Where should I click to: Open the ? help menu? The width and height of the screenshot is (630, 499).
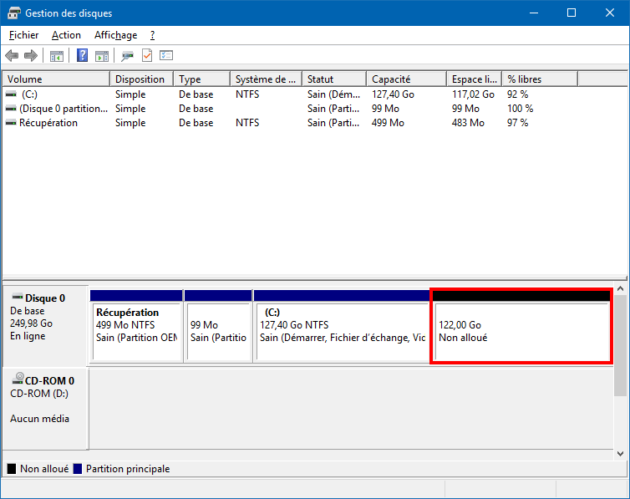coord(152,35)
